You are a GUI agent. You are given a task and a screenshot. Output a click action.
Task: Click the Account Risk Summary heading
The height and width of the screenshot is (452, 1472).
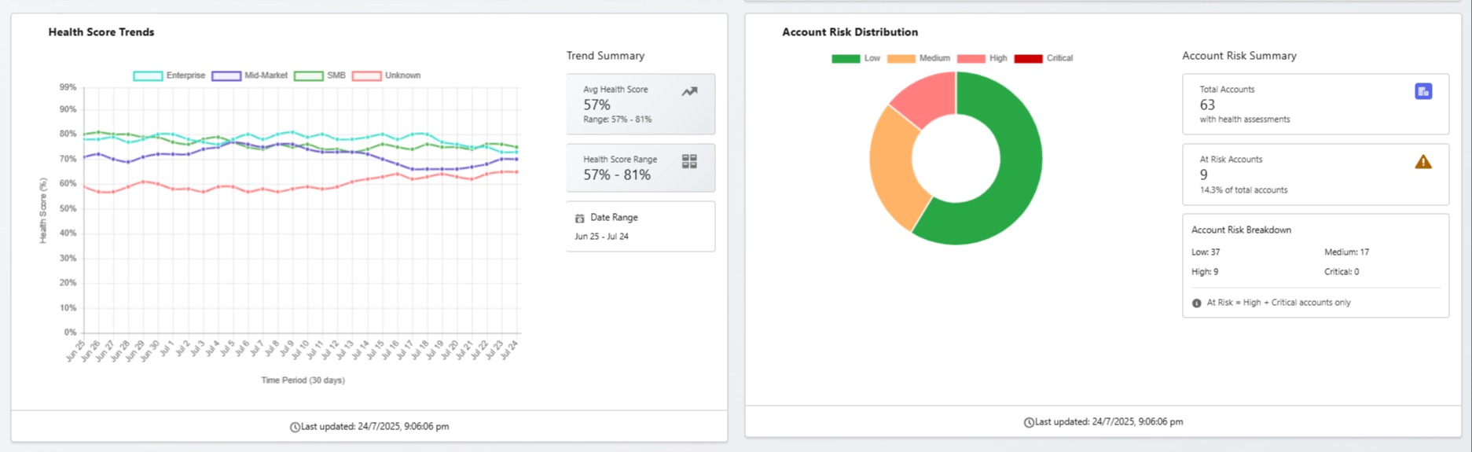[1239, 56]
